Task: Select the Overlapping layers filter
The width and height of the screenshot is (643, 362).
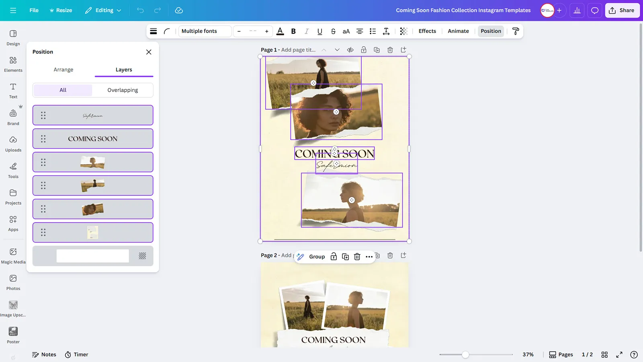Action: [123, 90]
